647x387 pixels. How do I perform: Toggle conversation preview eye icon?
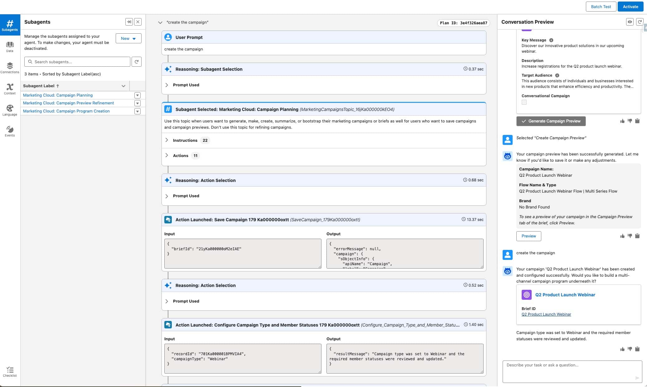[630, 22]
